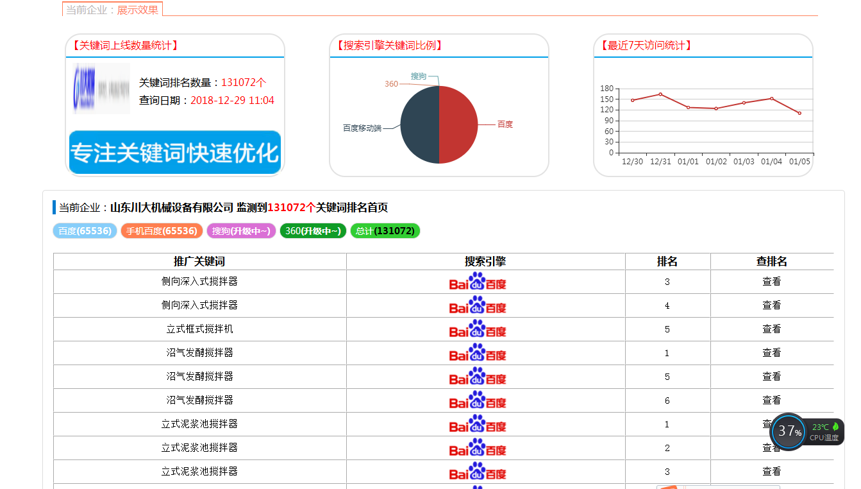The image size is (861, 489).
Task: Select the 总计(131072) filter pill
Action: point(385,231)
